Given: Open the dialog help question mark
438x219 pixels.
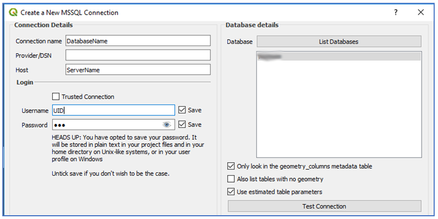Looking at the screenshot, I should 396,12.
